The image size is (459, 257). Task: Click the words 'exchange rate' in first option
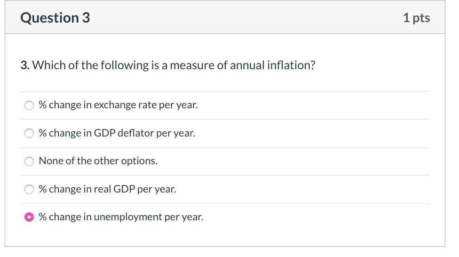tap(125, 105)
